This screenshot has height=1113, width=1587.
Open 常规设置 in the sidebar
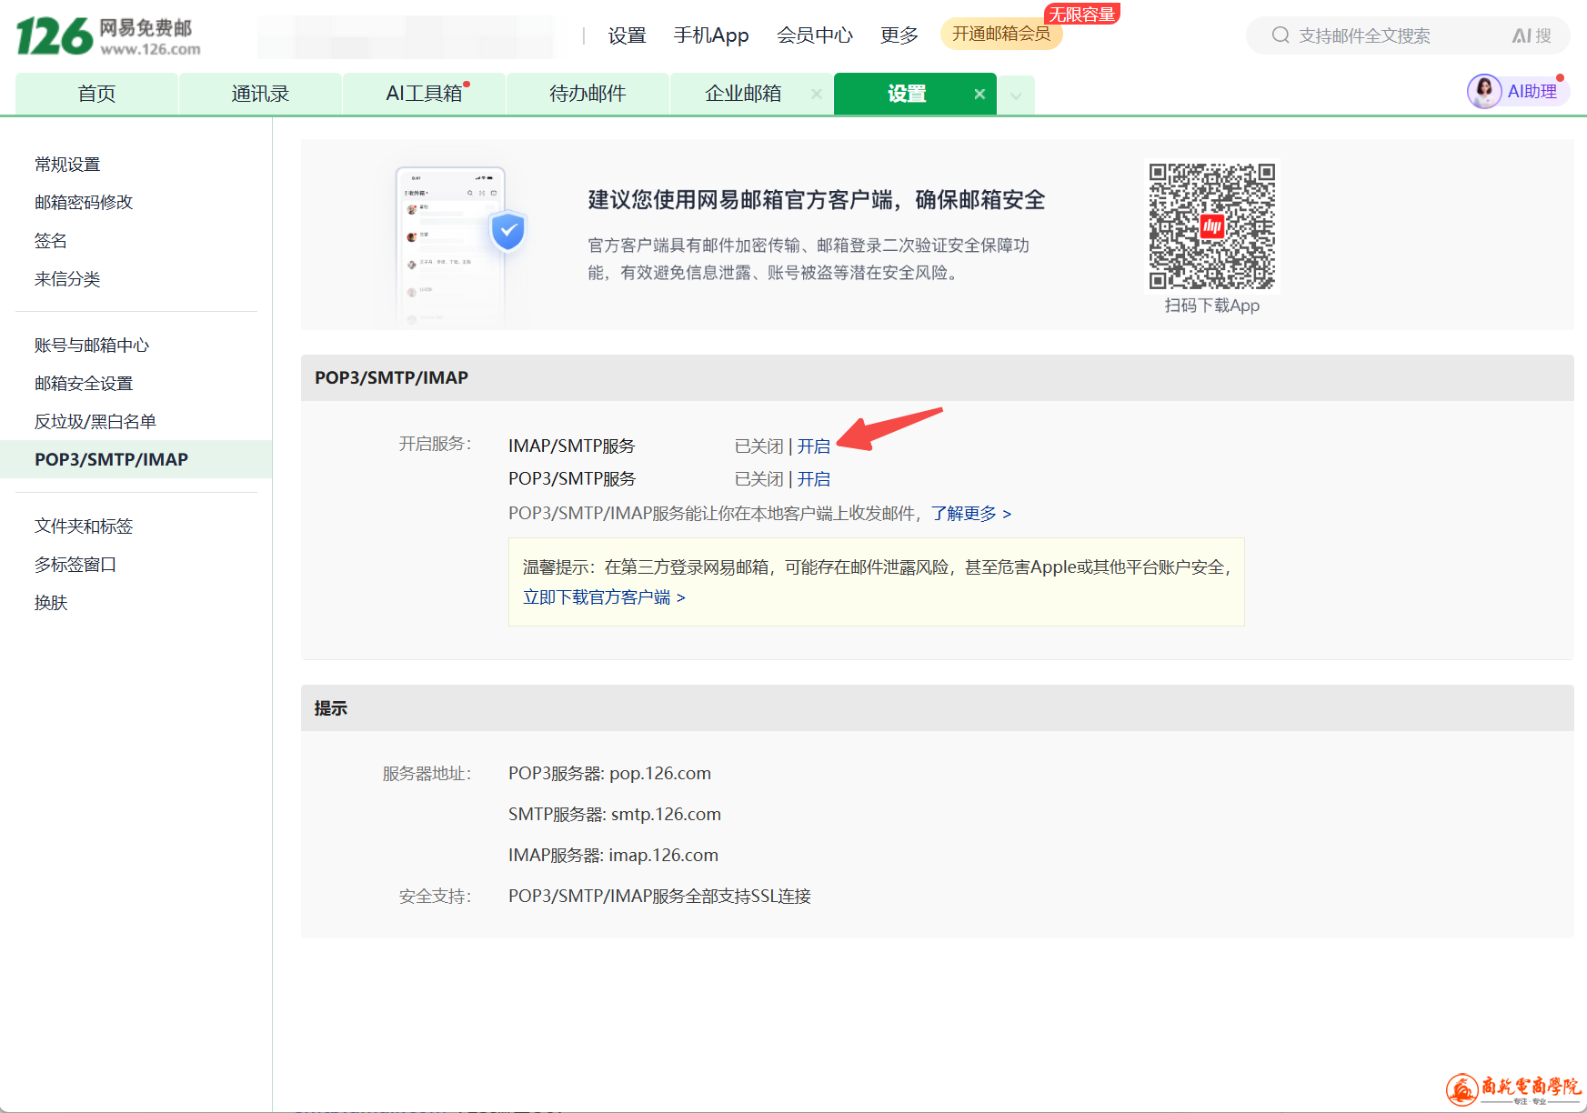tap(67, 165)
